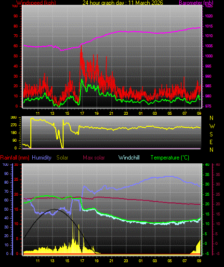224x267 pixels.
Task: Click the 'Barometer (mb)' axis title
Action: [x=196, y=3]
